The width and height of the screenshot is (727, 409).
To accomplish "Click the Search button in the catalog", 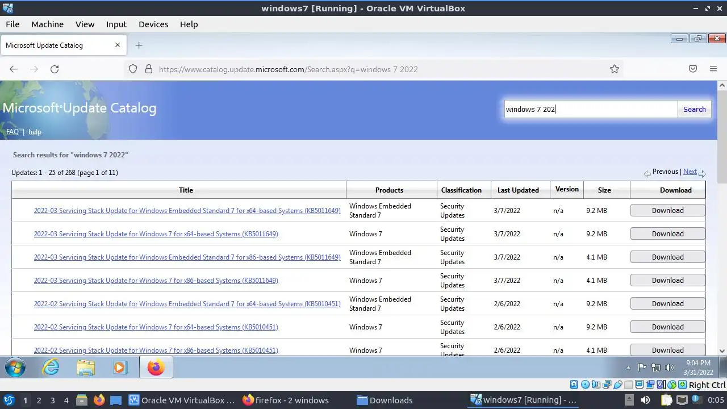I will click(x=694, y=109).
